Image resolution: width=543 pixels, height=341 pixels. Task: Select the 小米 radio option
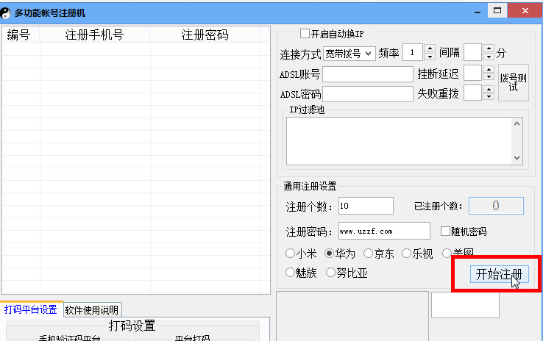[x=291, y=254]
